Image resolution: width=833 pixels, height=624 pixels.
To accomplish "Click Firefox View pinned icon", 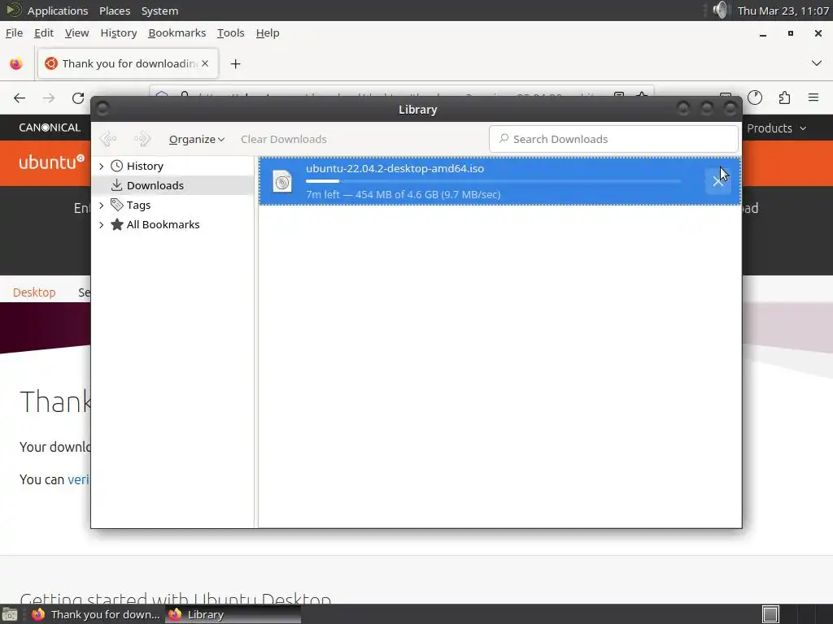I will tap(16, 63).
